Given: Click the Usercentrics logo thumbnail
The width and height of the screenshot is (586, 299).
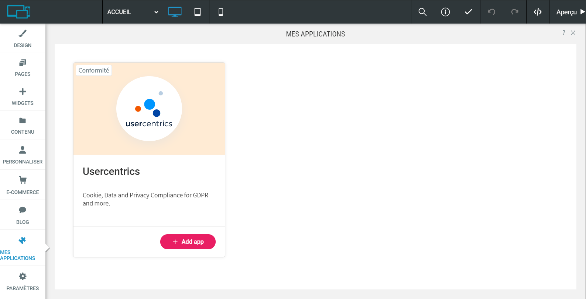Looking at the screenshot, I should 149,109.
